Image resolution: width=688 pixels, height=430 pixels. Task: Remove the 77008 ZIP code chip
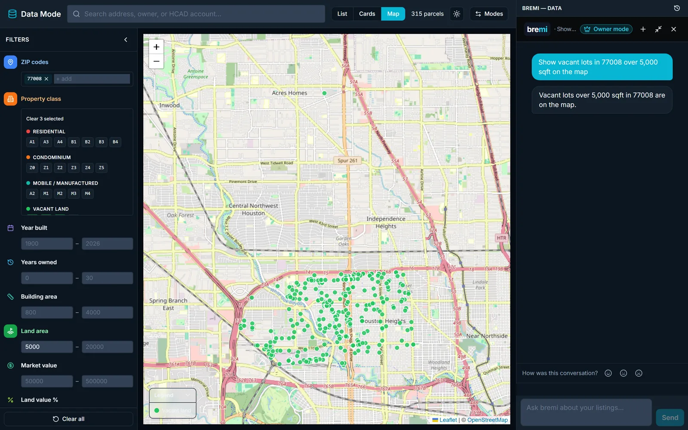click(x=46, y=79)
